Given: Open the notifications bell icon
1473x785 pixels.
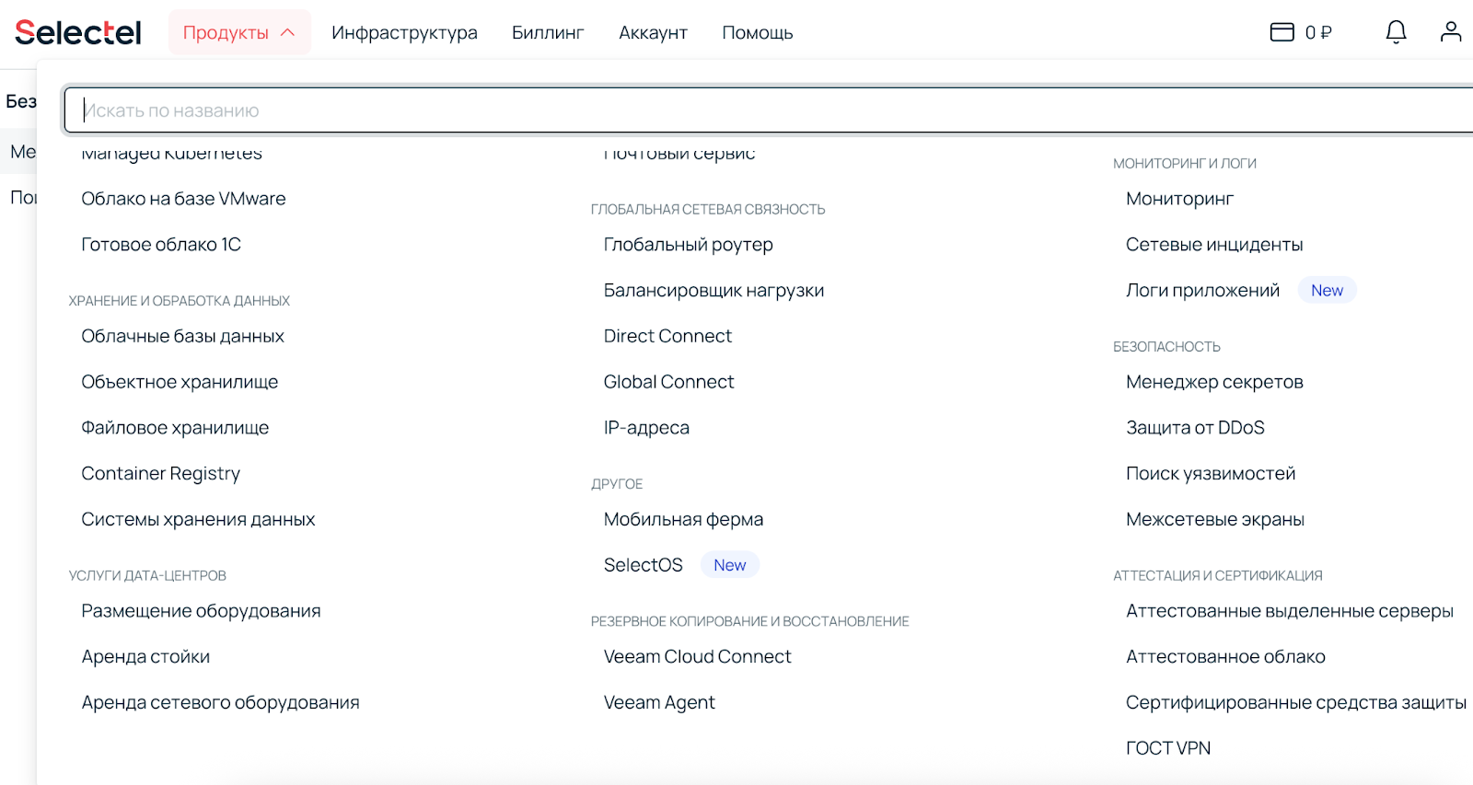Looking at the screenshot, I should click(1396, 32).
